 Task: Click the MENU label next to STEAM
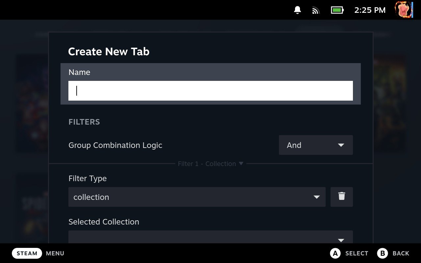click(x=55, y=253)
